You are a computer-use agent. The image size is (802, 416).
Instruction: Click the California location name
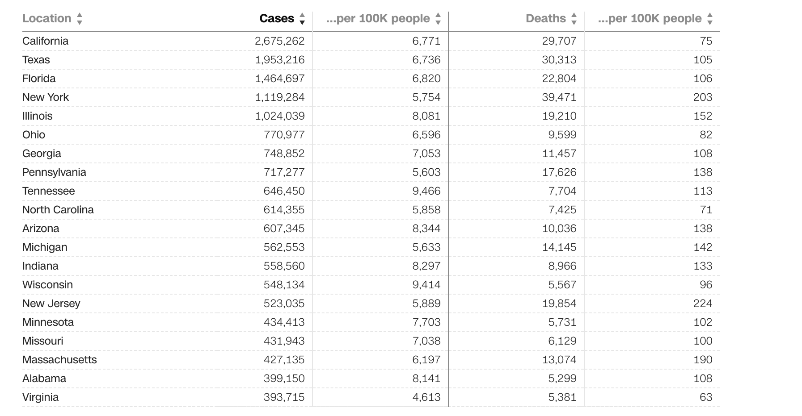[45, 41]
